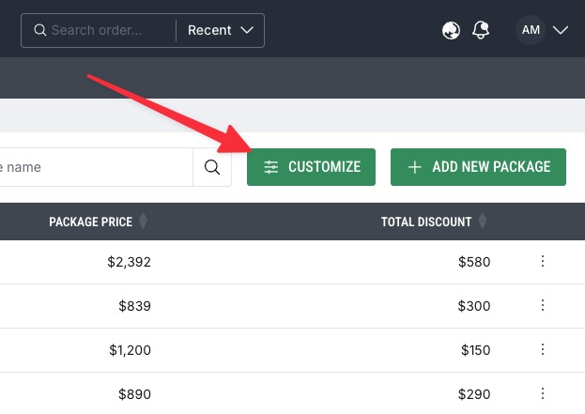The image size is (585, 414).
Task: Click into the package name search box
Action: [x=94, y=167]
